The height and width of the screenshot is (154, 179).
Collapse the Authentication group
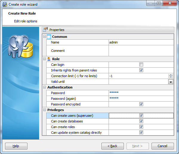pyautogui.click(x=45, y=87)
